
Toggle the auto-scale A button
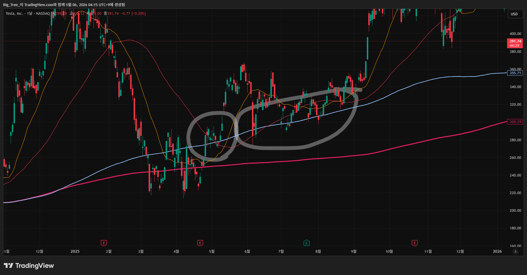click(x=515, y=252)
